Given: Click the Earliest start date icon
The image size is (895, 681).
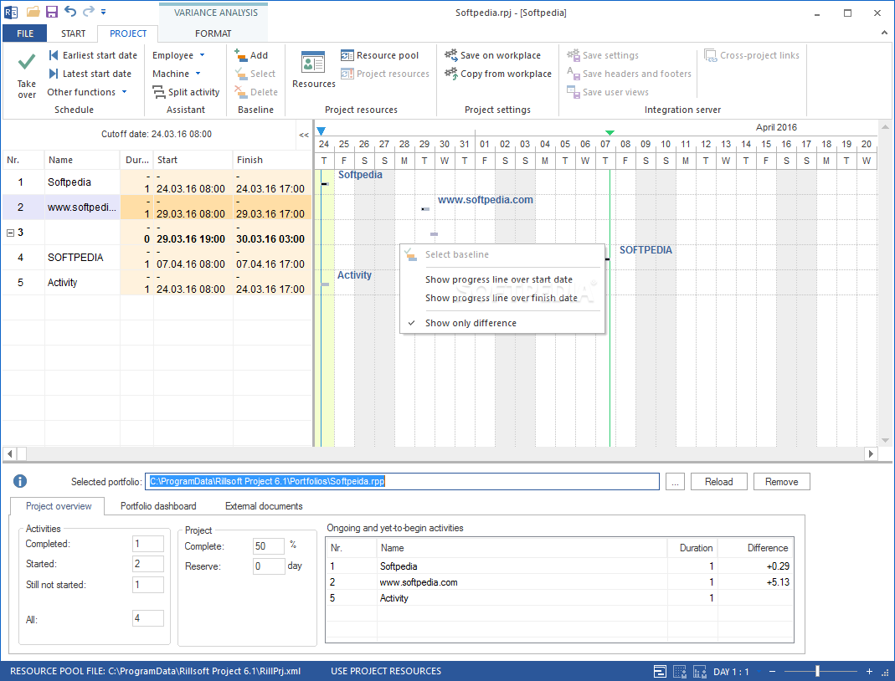Looking at the screenshot, I should (x=54, y=55).
